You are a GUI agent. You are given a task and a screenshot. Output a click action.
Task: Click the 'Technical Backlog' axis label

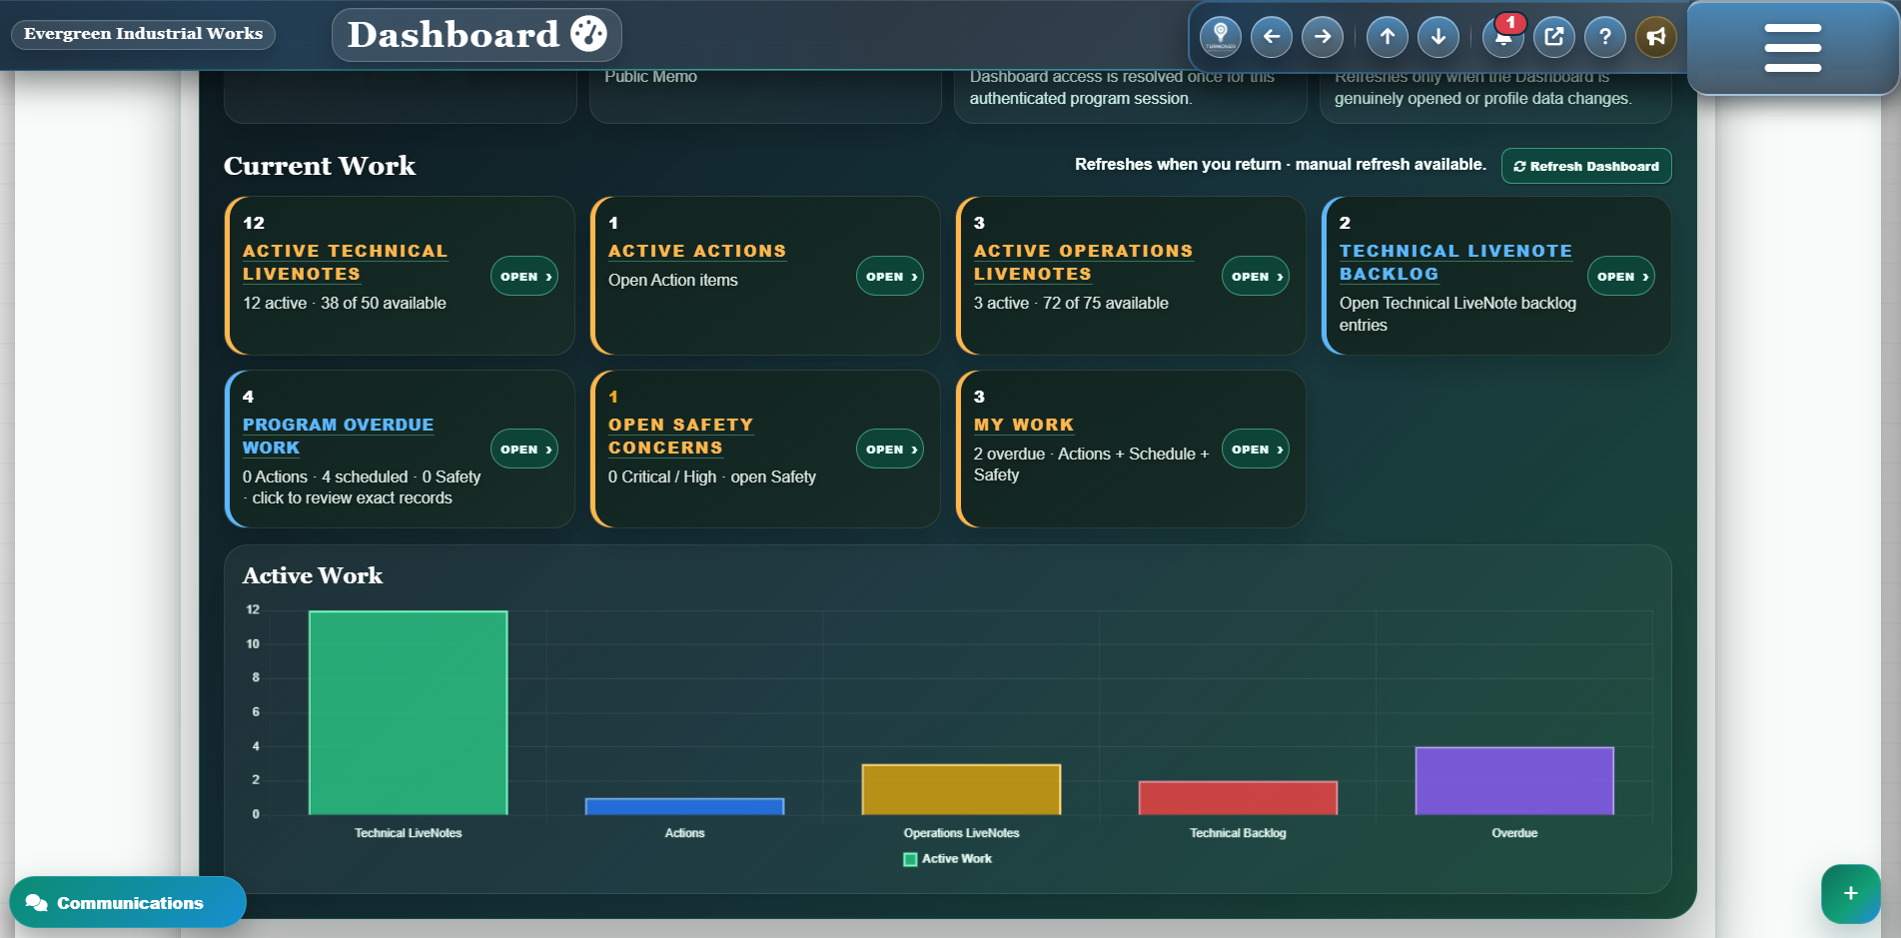[x=1238, y=833]
